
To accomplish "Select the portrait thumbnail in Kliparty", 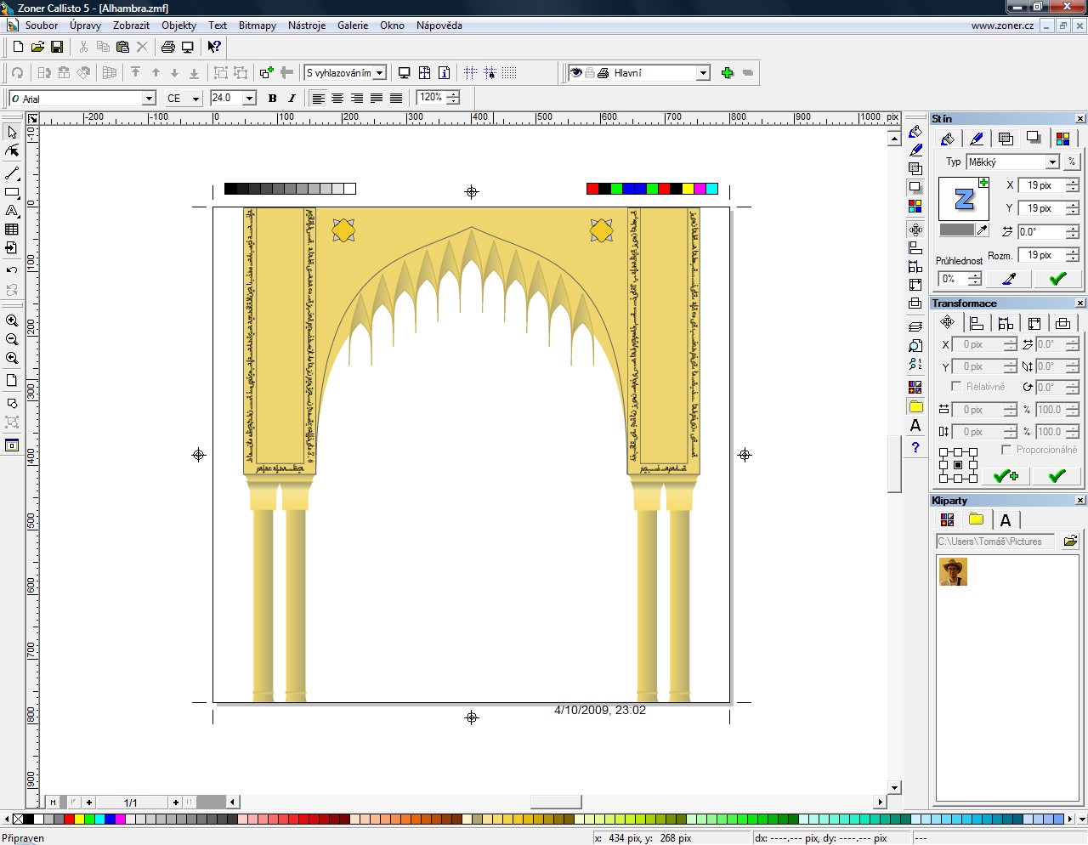I will 953,571.
